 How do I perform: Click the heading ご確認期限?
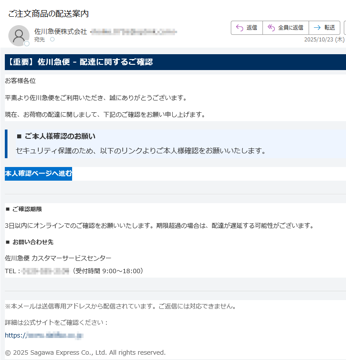pyautogui.click(x=27, y=209)
